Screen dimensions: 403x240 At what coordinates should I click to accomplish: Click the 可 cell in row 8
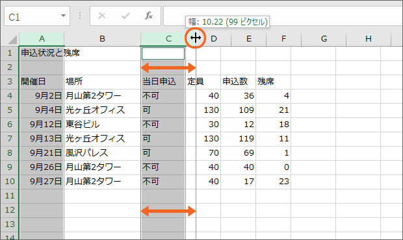point(163,153)
